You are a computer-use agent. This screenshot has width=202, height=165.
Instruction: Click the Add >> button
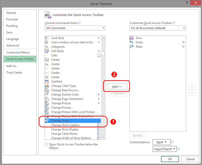tap(117, 87)
